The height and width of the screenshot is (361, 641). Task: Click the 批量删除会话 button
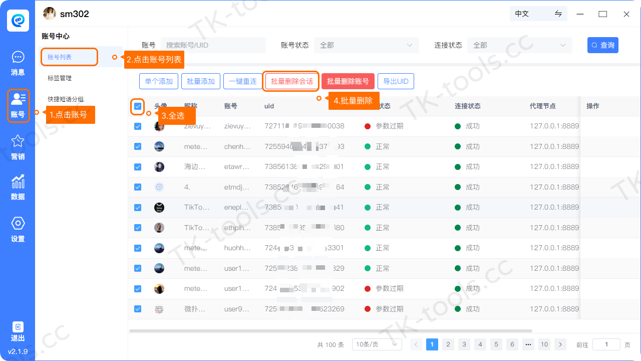[x=292, y=81]
